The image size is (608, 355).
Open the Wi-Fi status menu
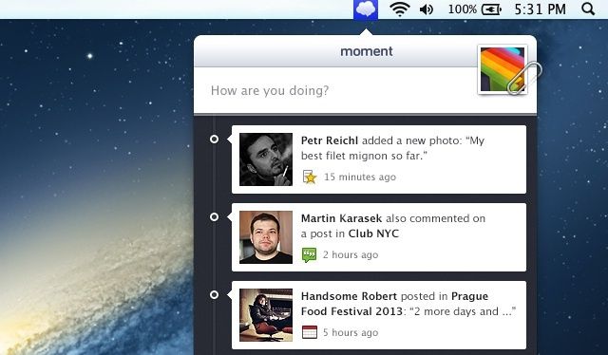(x=400, y=9)
